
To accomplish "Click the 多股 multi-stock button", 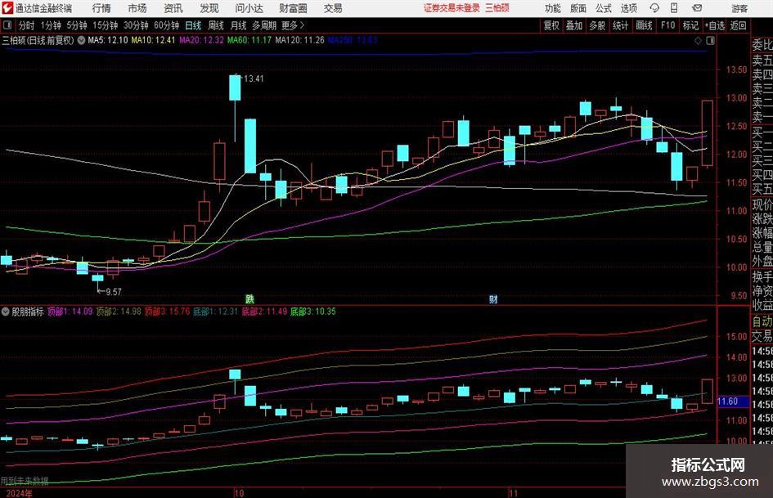I will (x=597, y=25).
